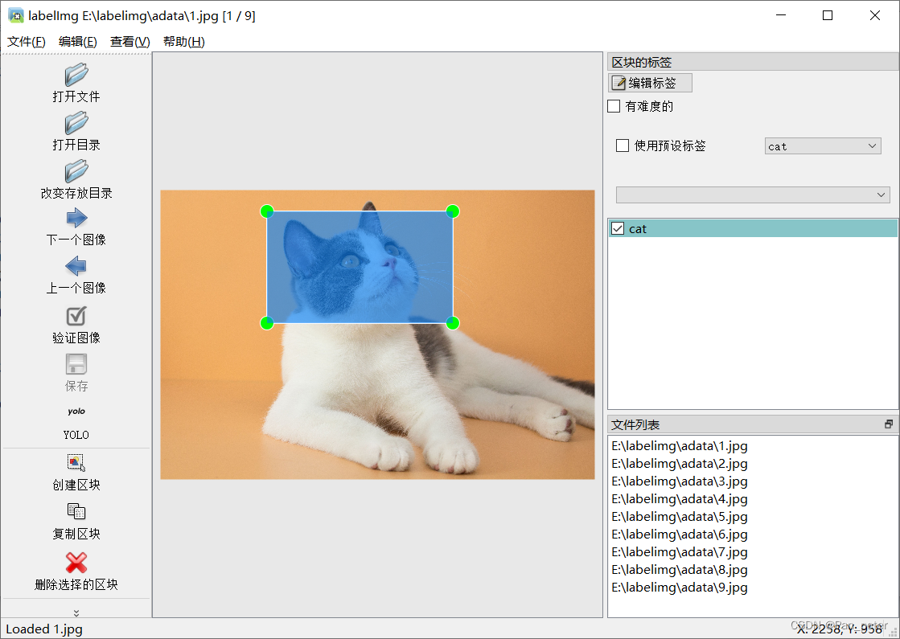The width and height of the screenshot is (900, 639).
Task: Click the top-right green handle of the bounding box
Action: point(453,211)
